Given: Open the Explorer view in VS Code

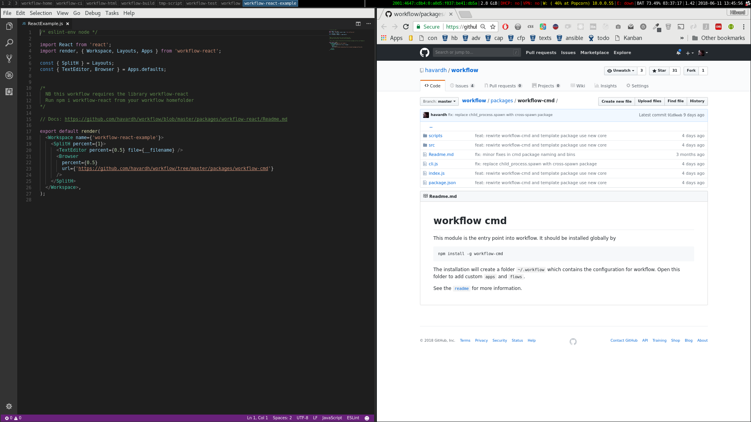Looking at the screenshot, I should pyautogui.click(x=9, y=26).
